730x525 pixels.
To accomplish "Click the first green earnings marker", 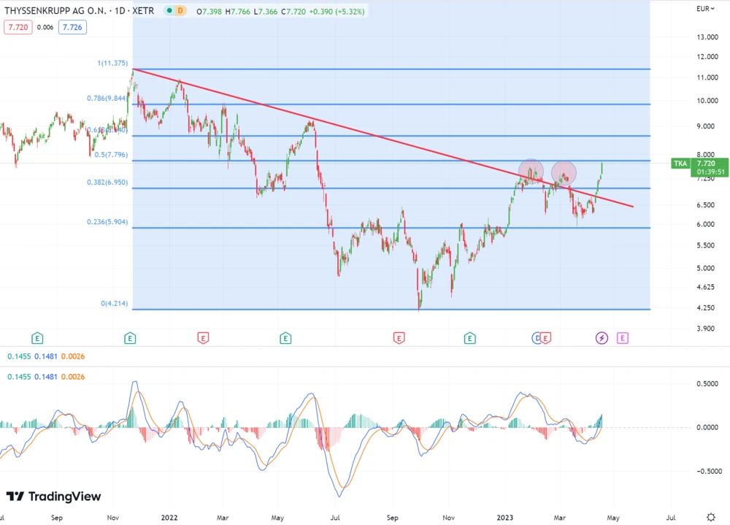I will point(36,337).
